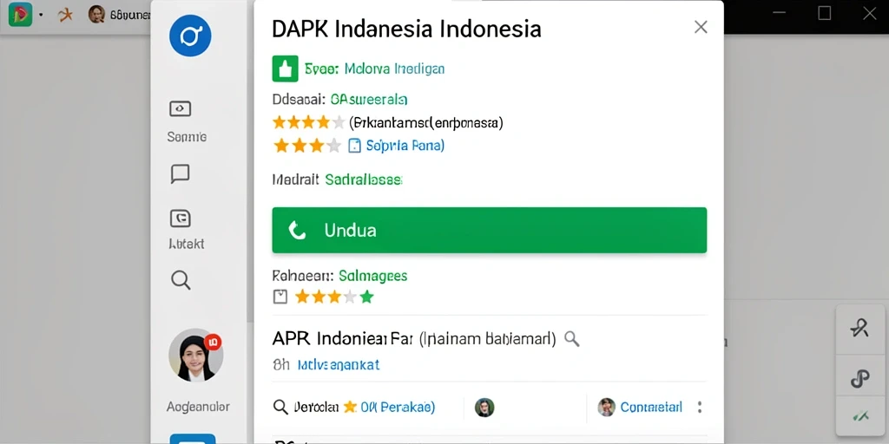Click the blue circular logo icon in sidebar

[x=190, y=36]
